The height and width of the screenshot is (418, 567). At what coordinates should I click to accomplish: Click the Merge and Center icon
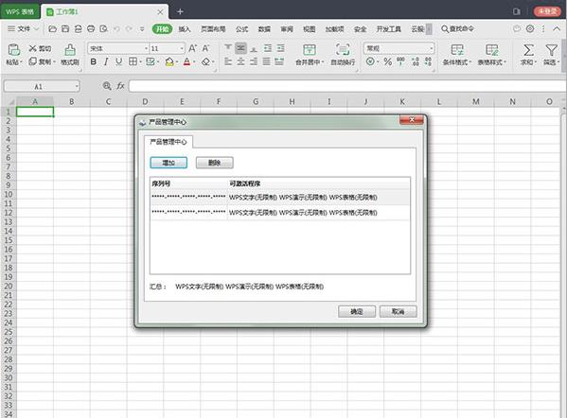(x=310, y=49)
